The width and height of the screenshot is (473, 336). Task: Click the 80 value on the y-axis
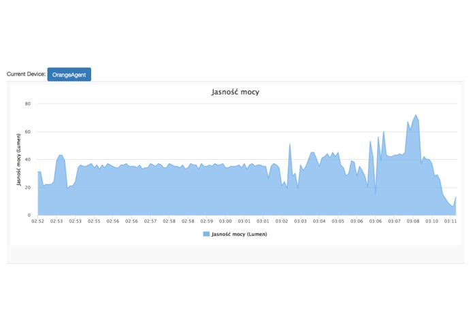(28, 103)
